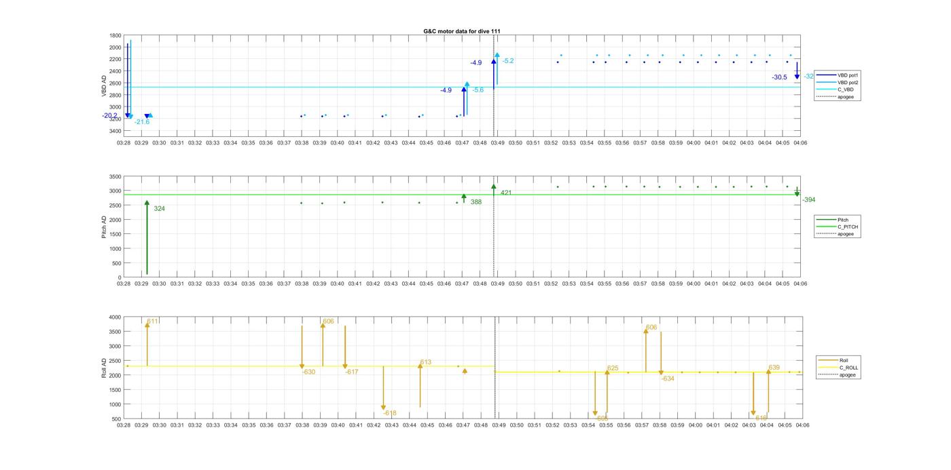Click the 2600 tick on VBD axis
The height and width of the screenshot is (470, 951).
tap(115, 83)
